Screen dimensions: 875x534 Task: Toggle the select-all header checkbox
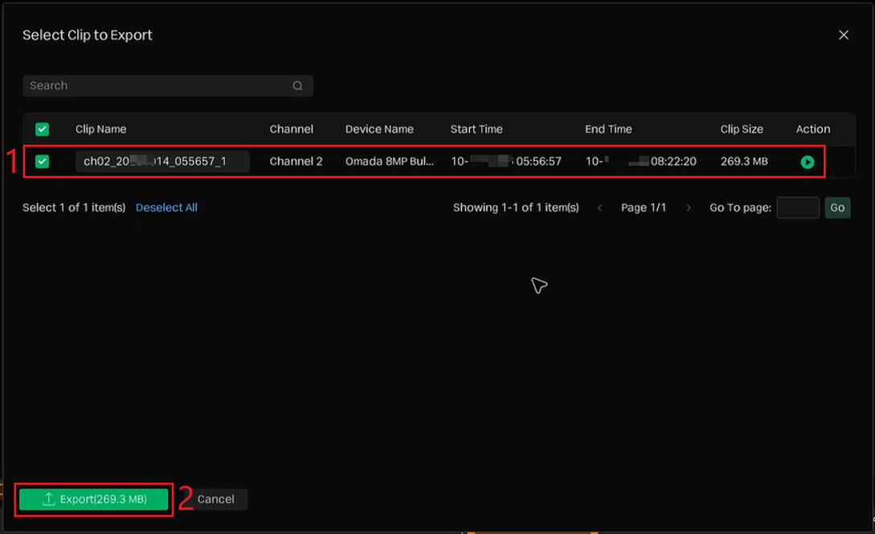tap(42, 129)
